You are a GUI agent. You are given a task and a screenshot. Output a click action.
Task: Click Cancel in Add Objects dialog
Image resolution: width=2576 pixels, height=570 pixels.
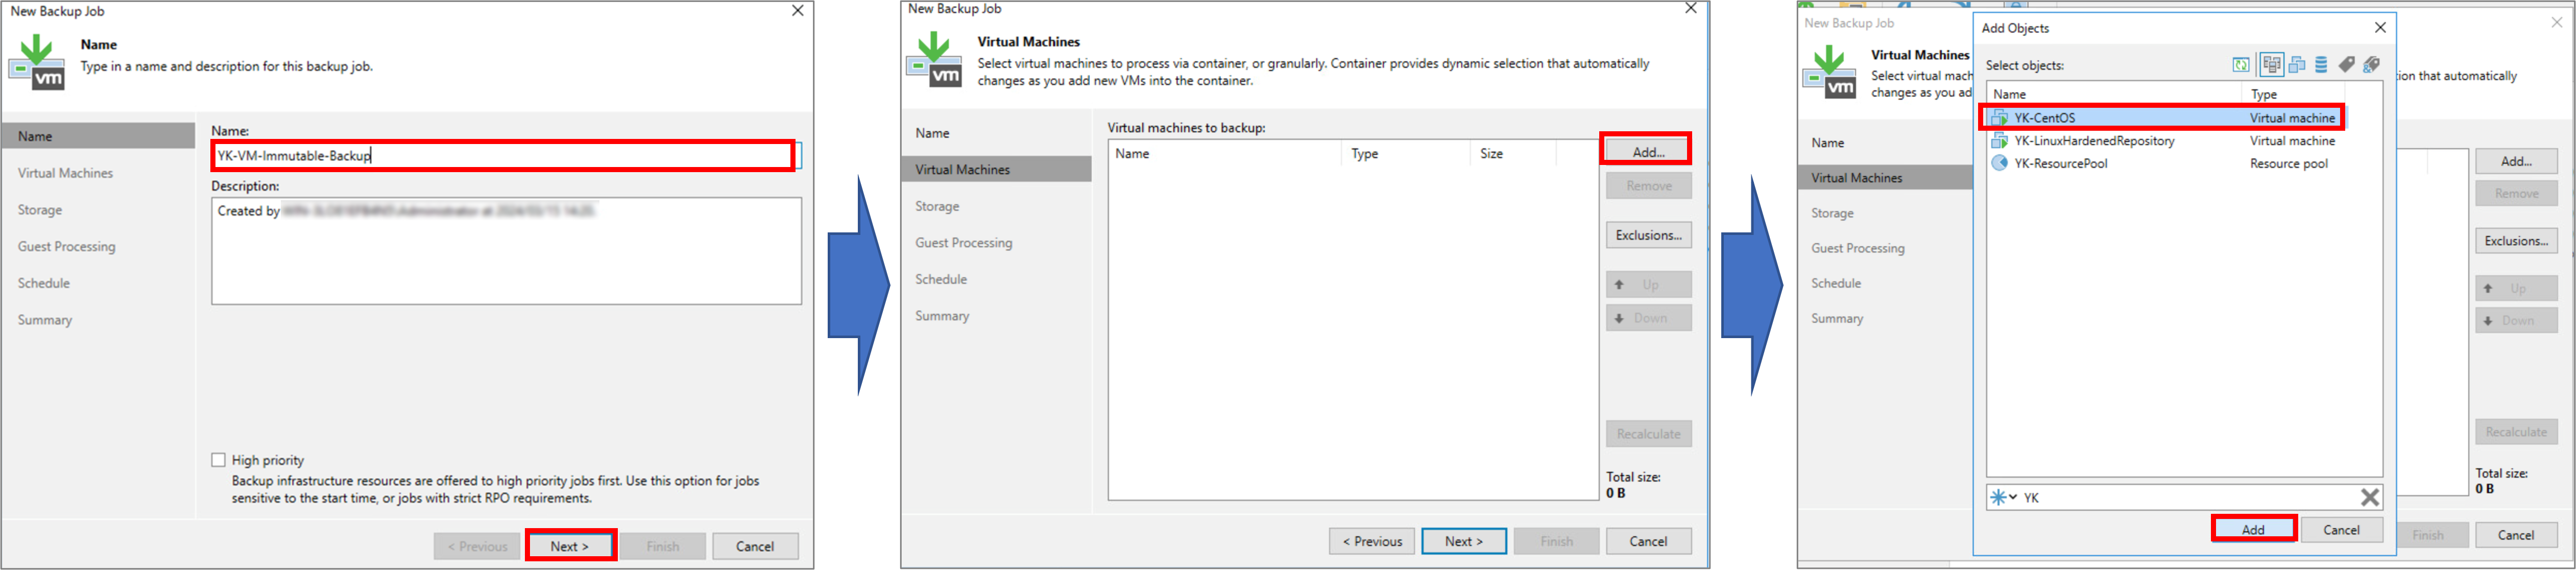(x=2341, y=530)
